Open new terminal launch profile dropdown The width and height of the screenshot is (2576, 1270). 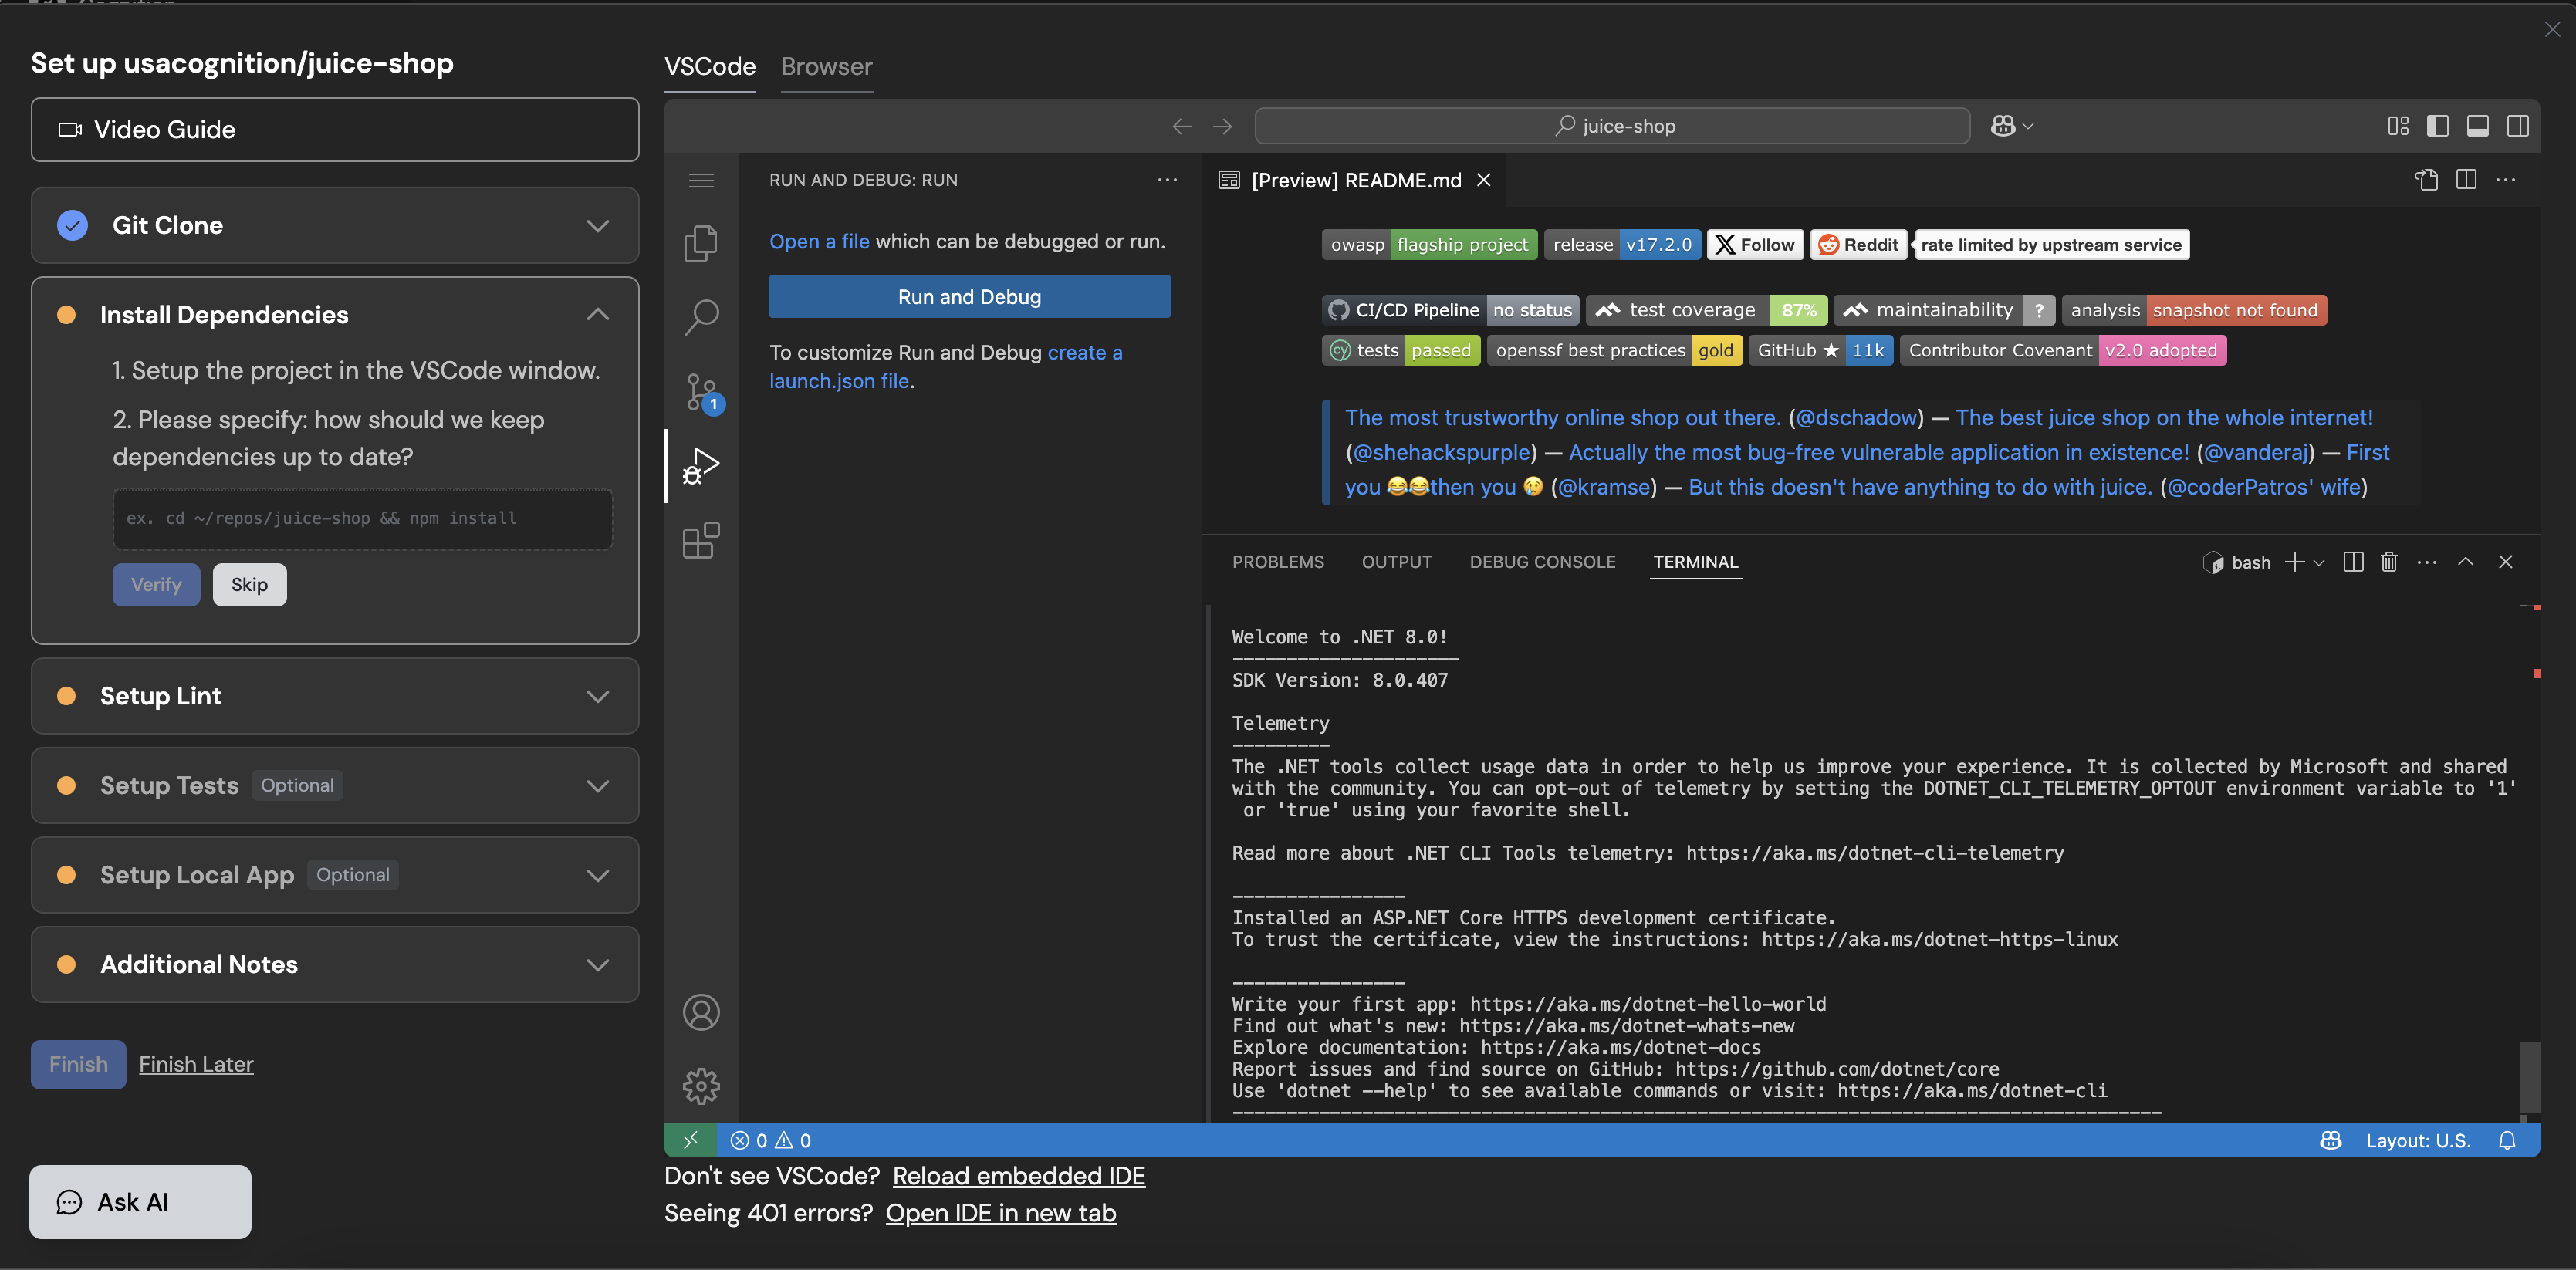click(2319, 563)
